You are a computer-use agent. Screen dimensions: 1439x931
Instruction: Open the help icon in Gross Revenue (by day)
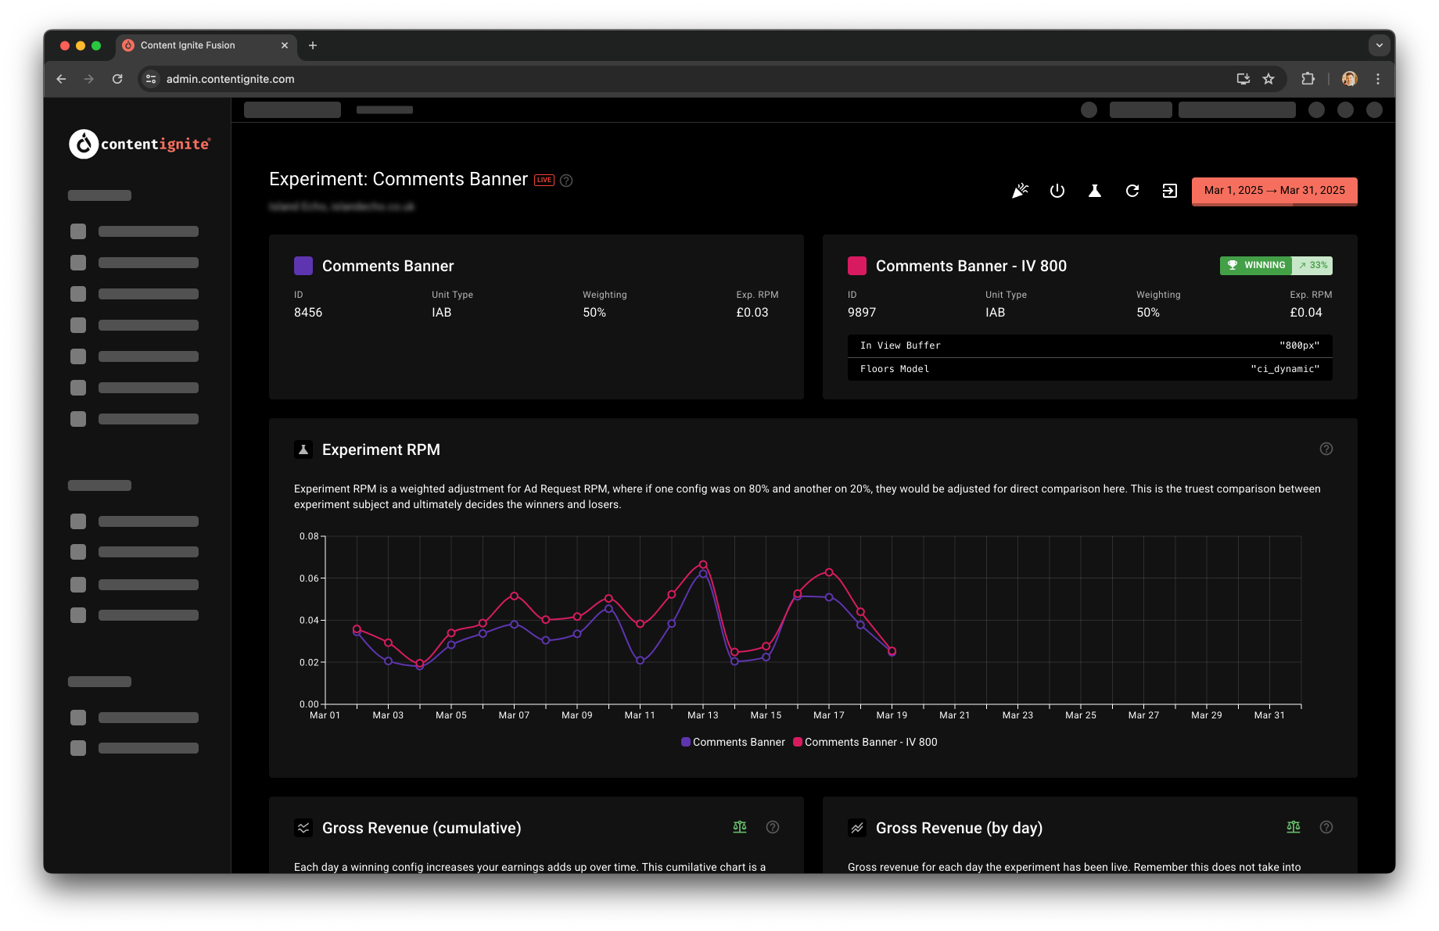point(1326,827)
